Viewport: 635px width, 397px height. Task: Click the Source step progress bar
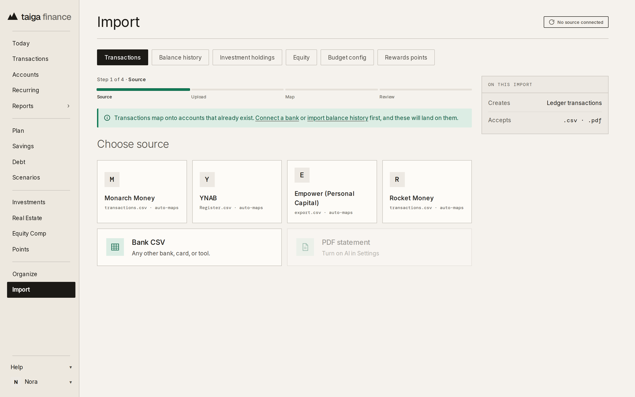point(143,90)
